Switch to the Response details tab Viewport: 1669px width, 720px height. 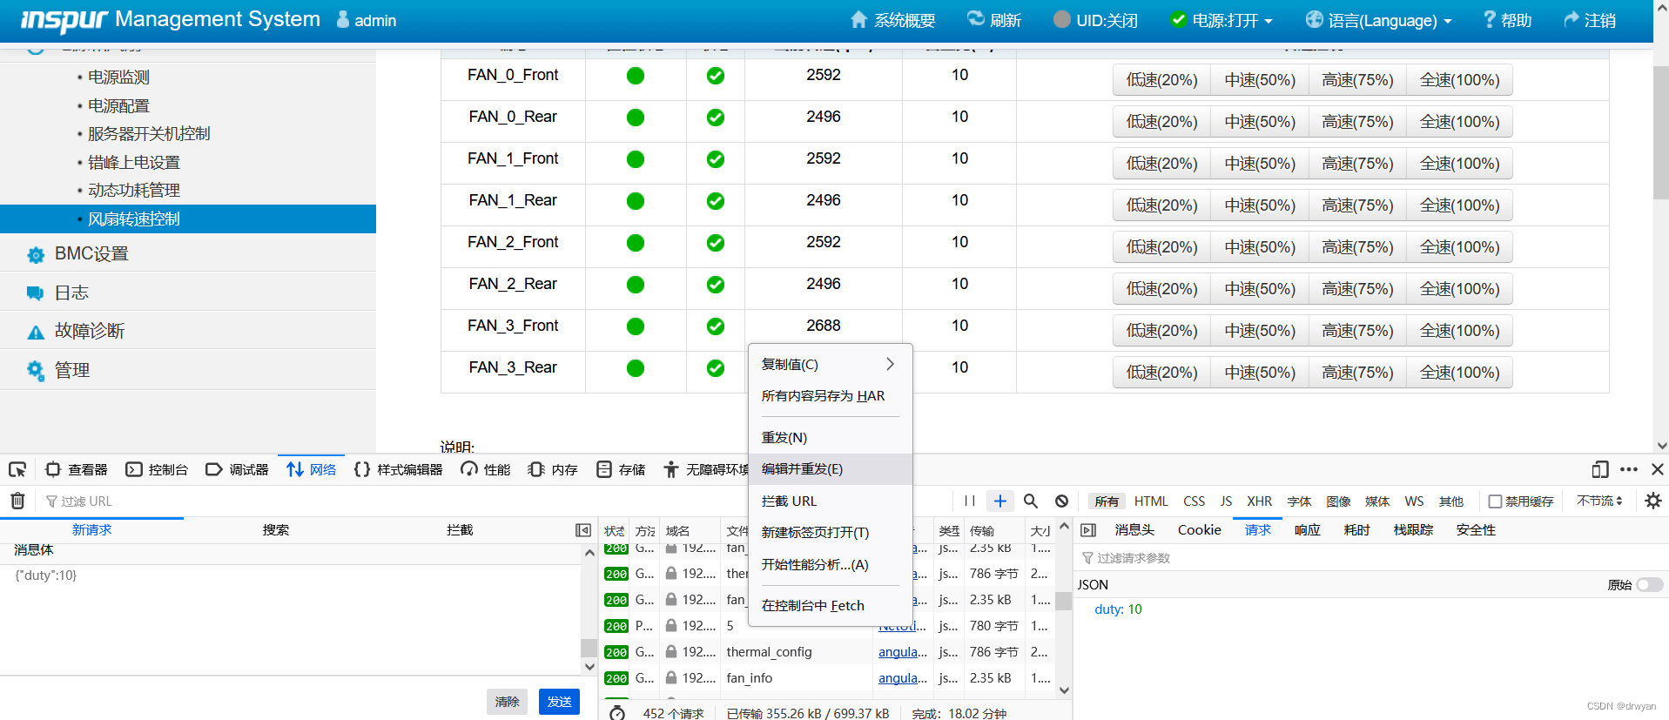[x=1307, y=530]
